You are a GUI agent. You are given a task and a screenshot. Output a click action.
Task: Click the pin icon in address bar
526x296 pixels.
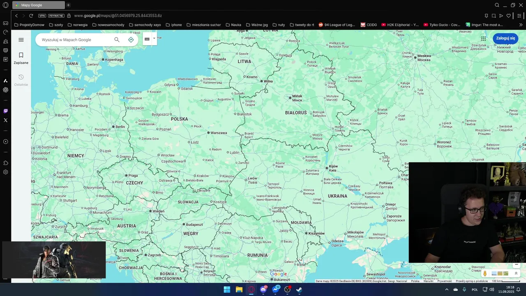486,16
